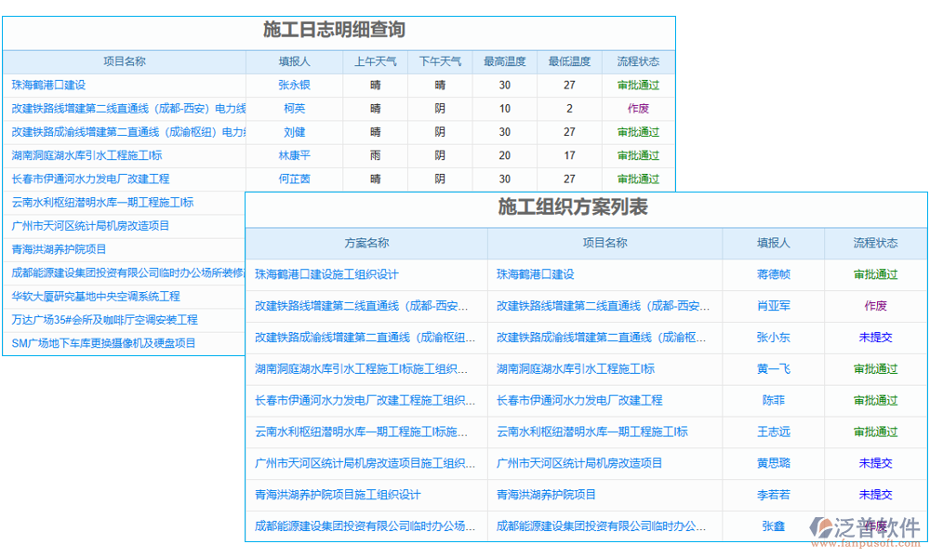
Task: Click the 最高温度 column header
Action: [x=504, y=61]
